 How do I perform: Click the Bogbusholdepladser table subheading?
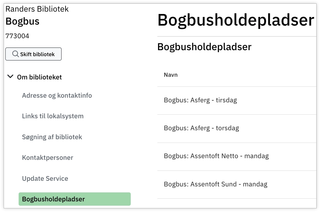click(204, 47)
